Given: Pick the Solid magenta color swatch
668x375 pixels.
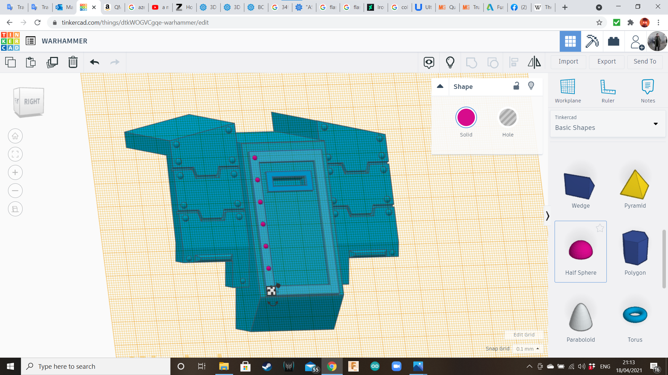Looking at the screenshot, I should click(x=466, y=118).
